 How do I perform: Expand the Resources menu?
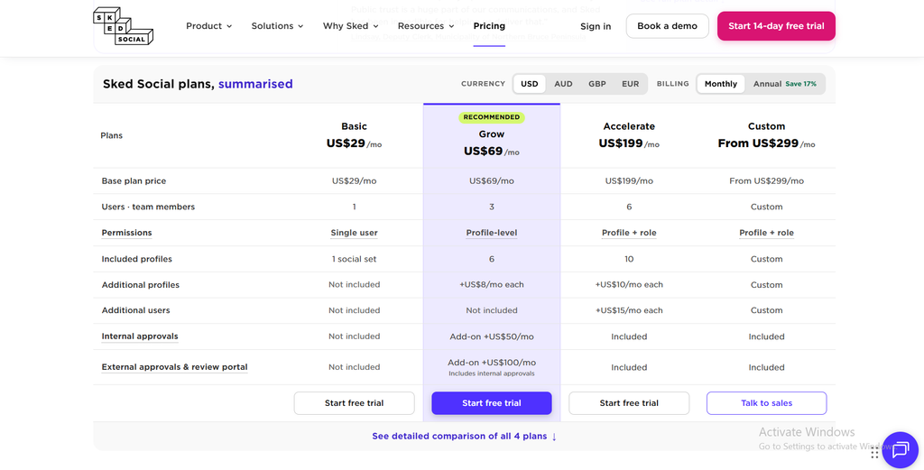(426, 26)
